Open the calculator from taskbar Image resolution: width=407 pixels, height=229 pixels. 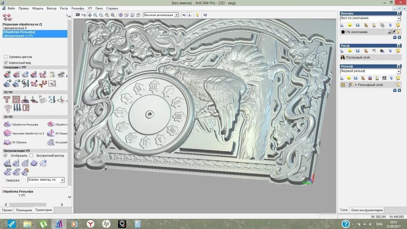click(x=137, y=224)
